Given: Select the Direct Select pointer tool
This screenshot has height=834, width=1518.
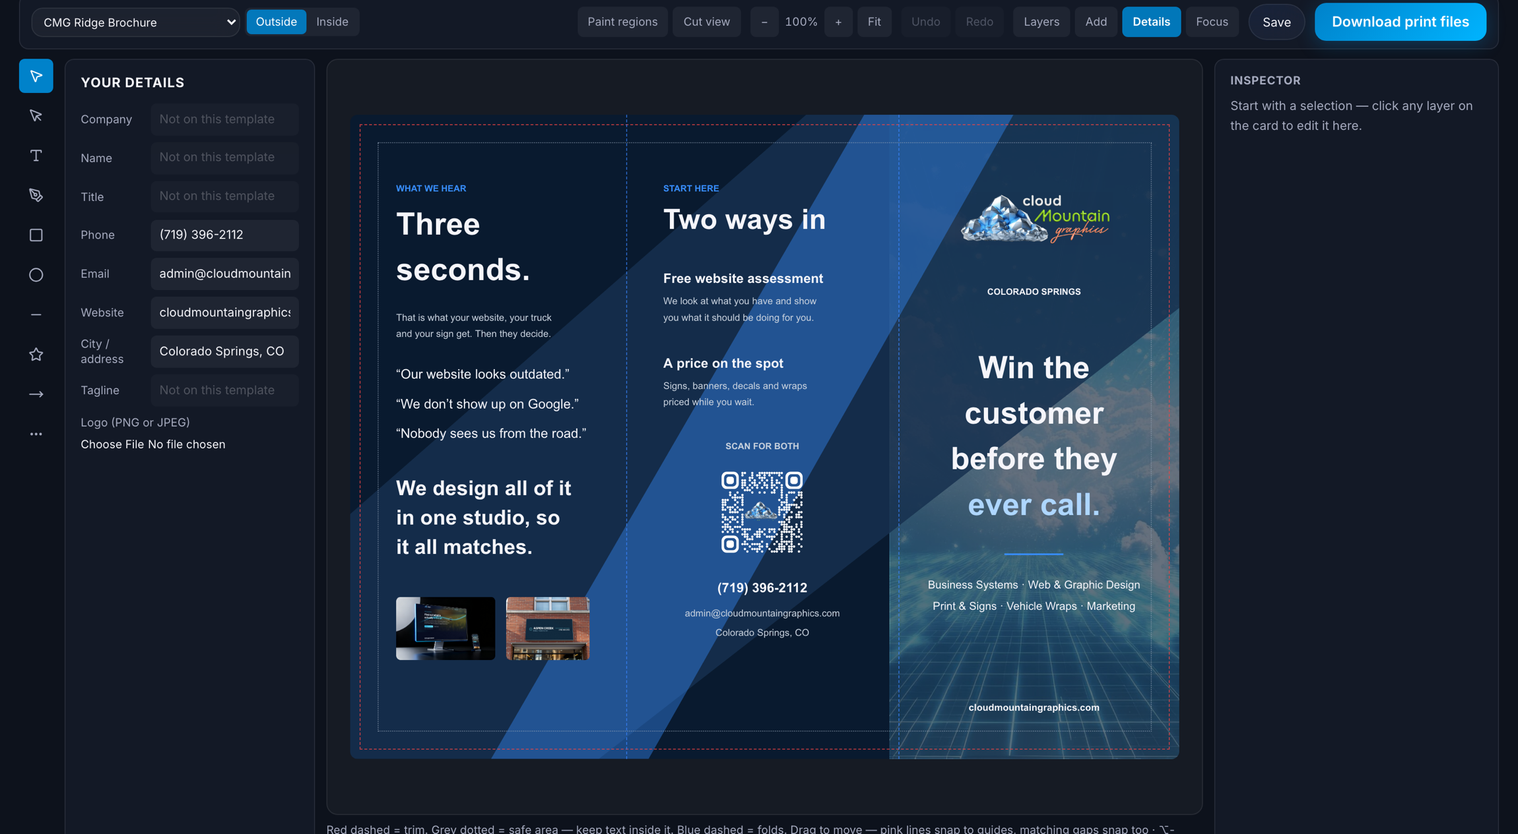Looking at the screenshot, I should point(36,116).
